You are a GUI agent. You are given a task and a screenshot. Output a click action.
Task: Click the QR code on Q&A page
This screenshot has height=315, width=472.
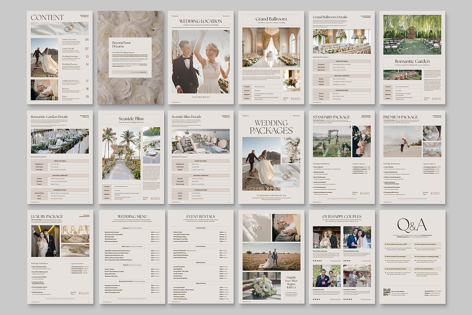[x=387, y=292]
